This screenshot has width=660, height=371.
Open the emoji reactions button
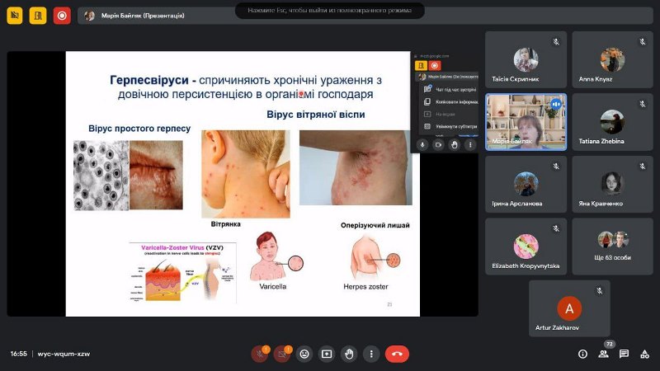304,354
